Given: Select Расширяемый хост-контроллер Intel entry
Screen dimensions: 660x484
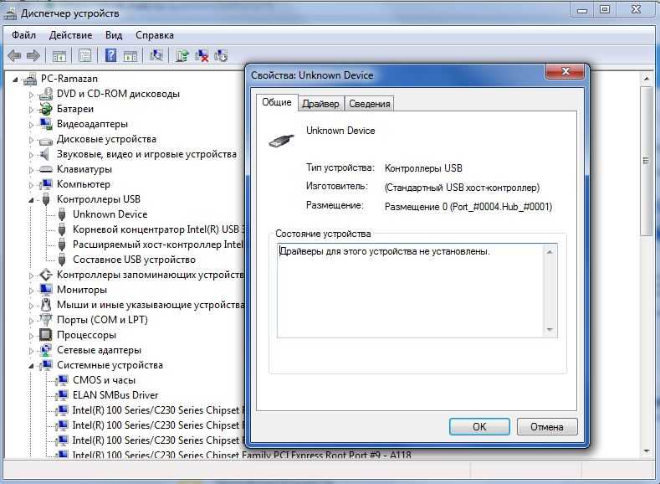Looking at the screenshot, I should pos(158,245).
